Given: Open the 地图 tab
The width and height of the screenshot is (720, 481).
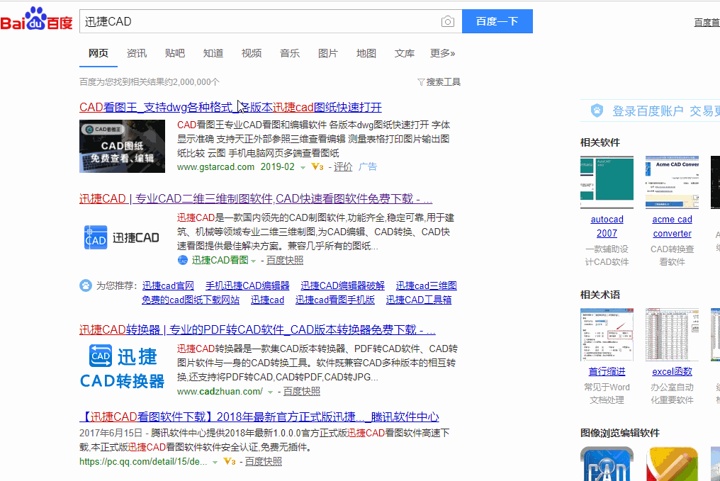Looking at the screenshot, I should (366, 53).
